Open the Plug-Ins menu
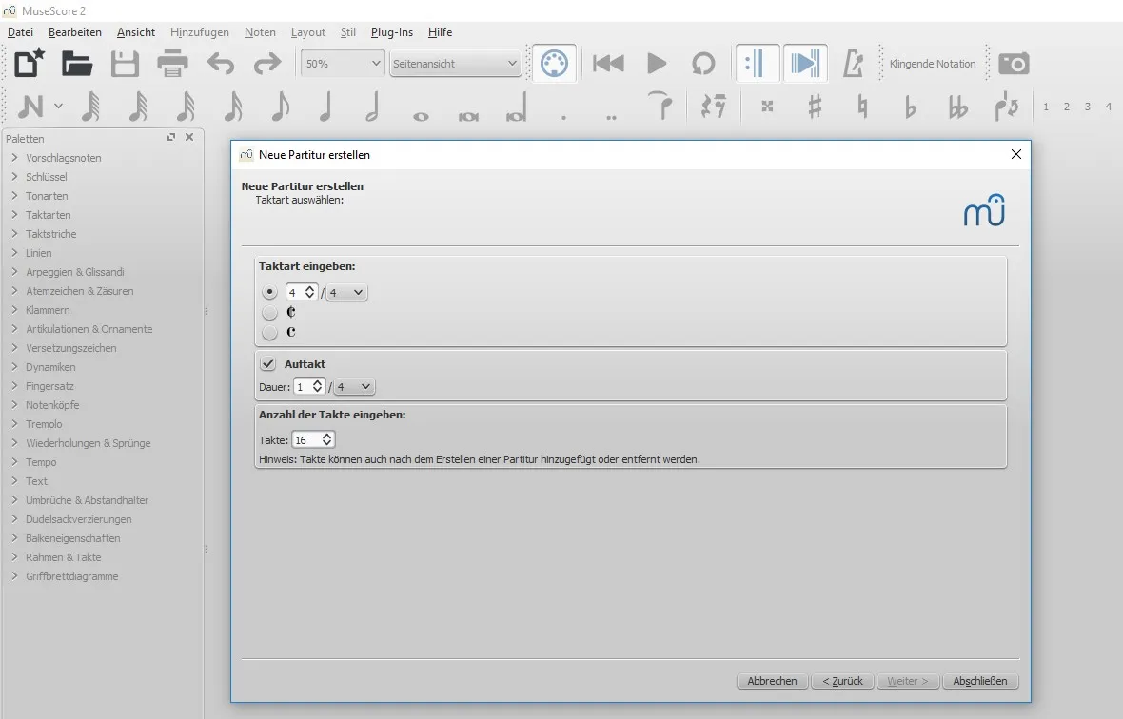This screenshot has width=1123, height=719. click(x=392, y=32)
